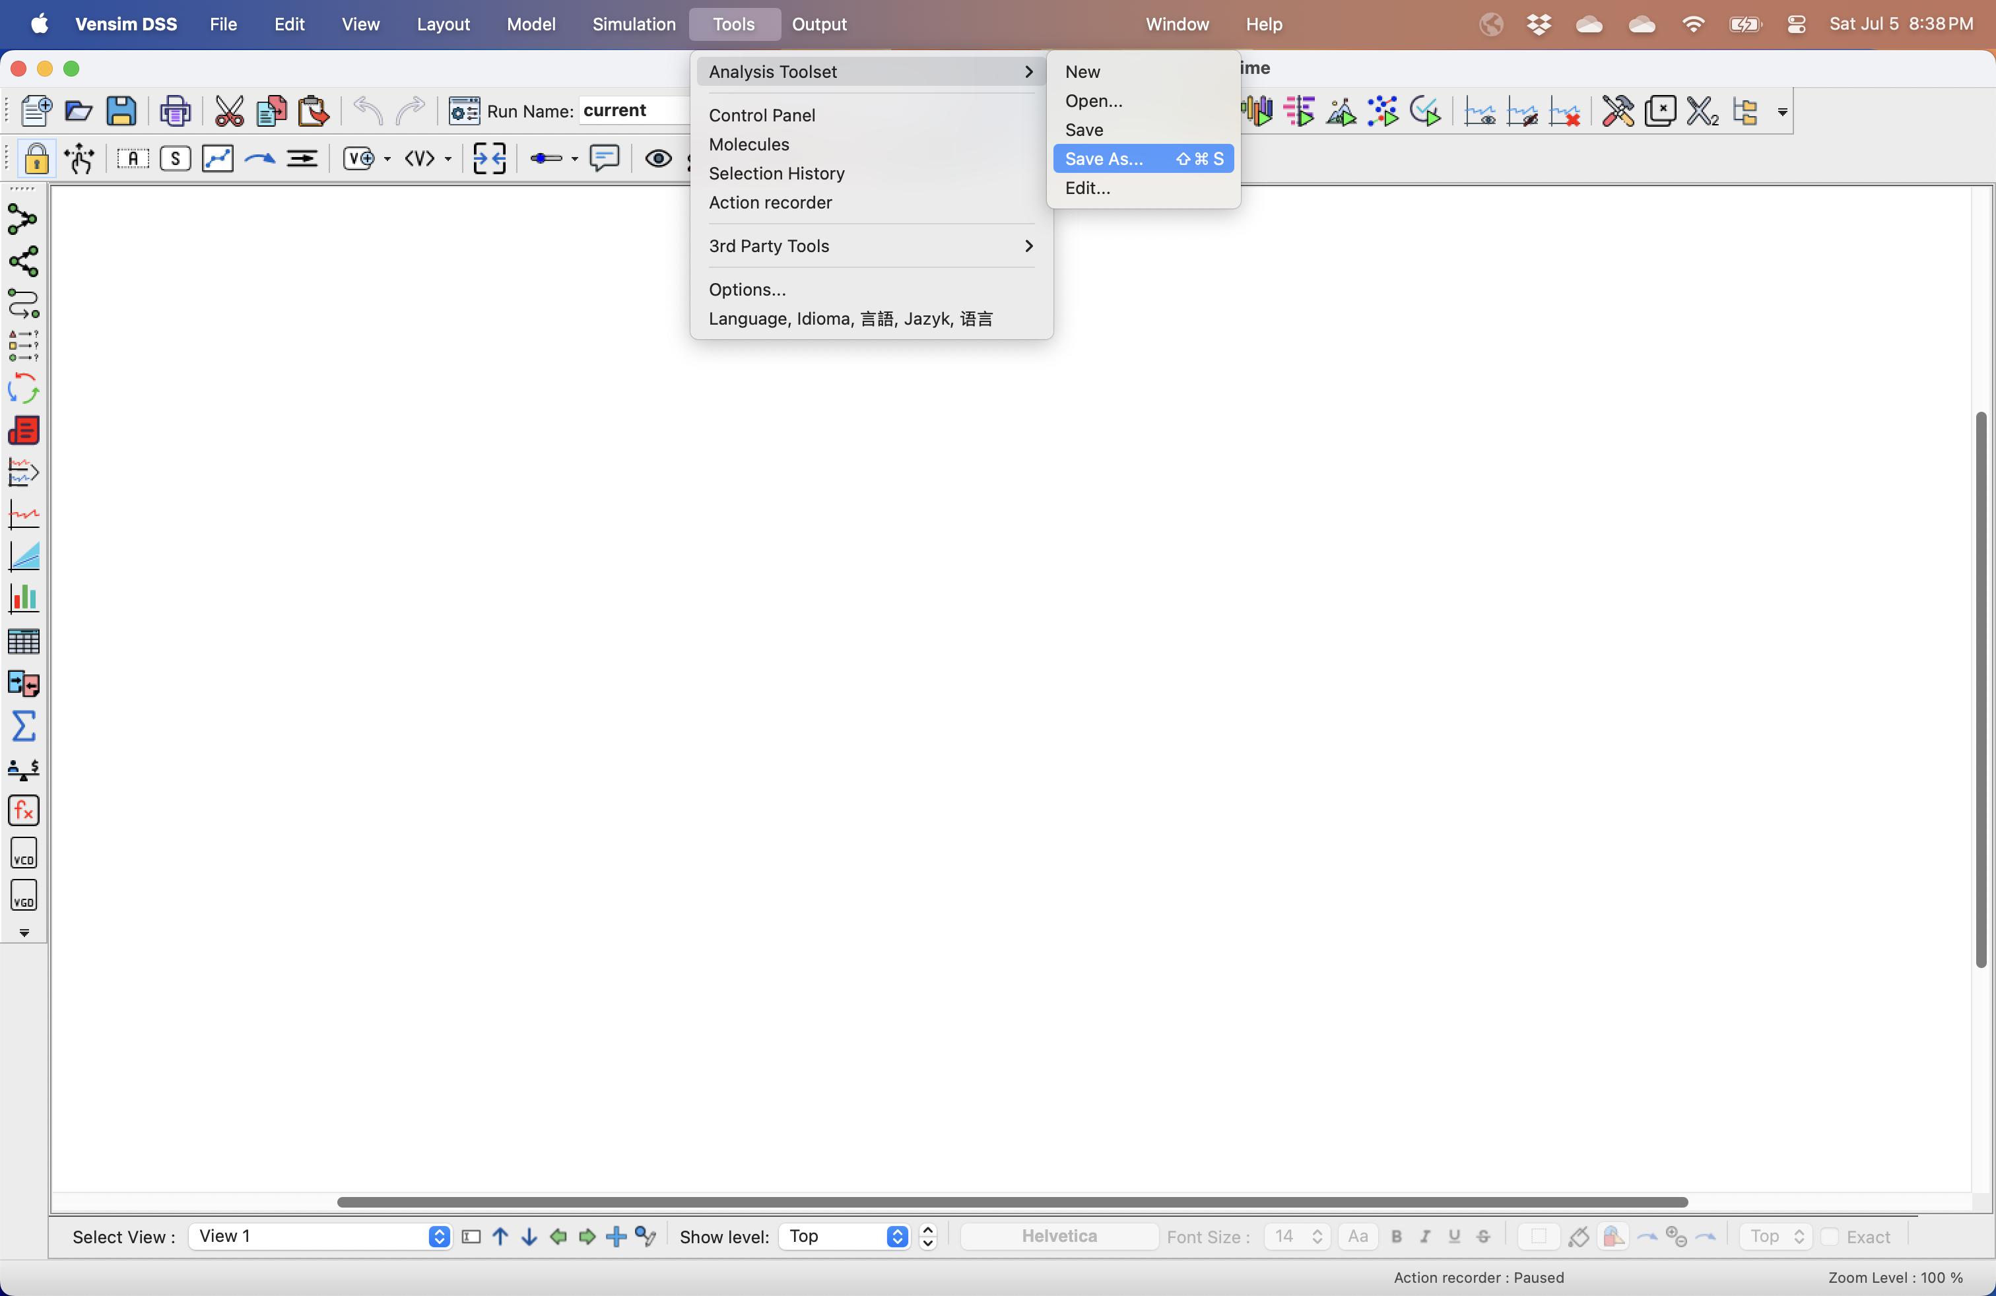Screen dimensions: 1996x1296
Task: Select the Variable (A) sketch tool
Action: (133, 158)
